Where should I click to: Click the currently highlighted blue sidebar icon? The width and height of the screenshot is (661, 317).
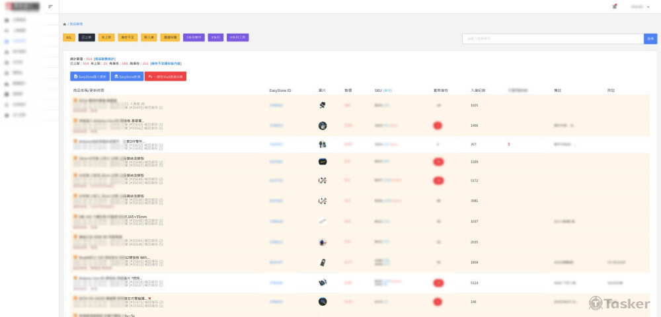pos(7,41)
